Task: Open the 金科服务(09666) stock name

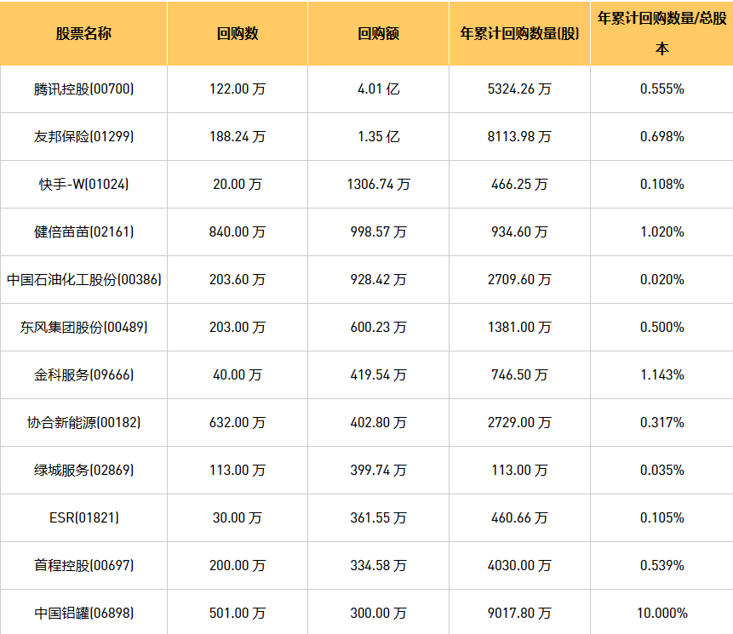Action: coord(83,374)
